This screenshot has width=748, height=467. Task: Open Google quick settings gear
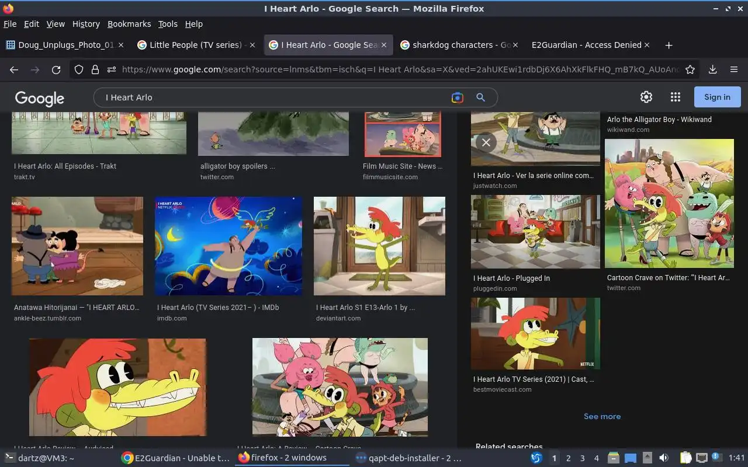[646, 97]
